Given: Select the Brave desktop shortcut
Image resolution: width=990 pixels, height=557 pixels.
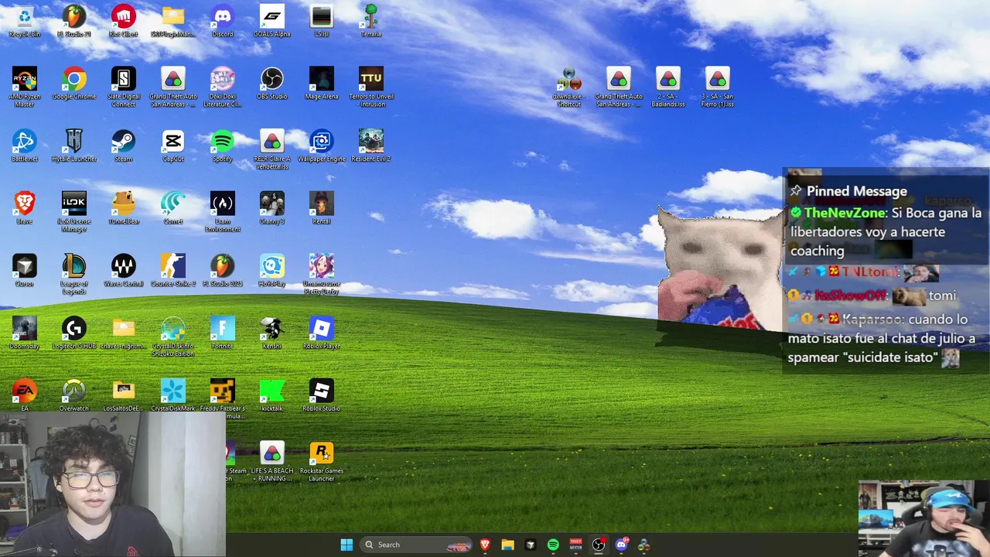Looking at the screenshot, I should (25, 208).
